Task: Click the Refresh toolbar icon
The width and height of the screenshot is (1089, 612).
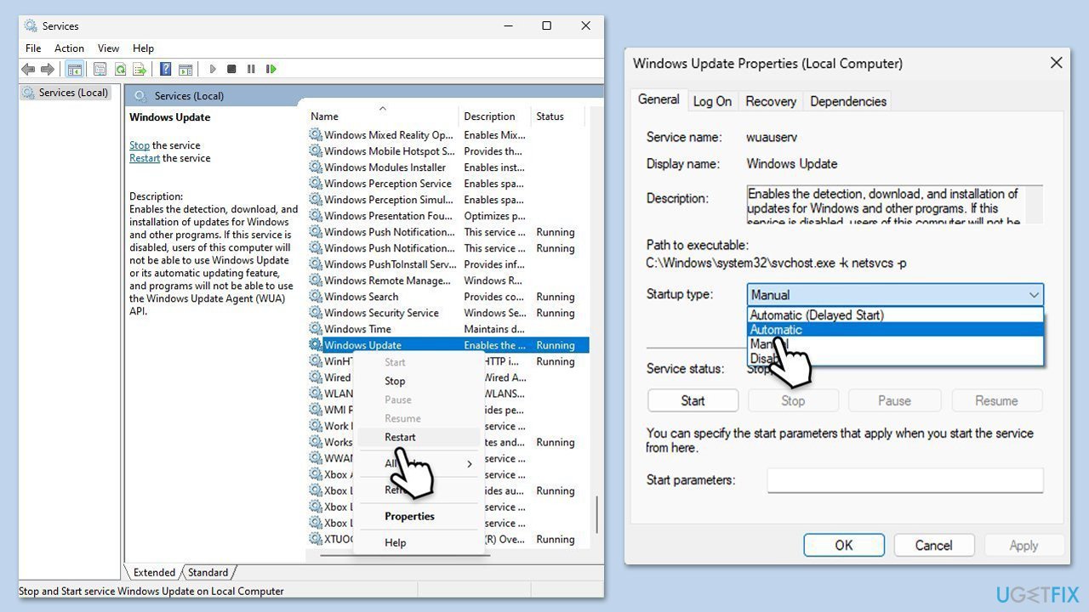Action: [120, 69]
